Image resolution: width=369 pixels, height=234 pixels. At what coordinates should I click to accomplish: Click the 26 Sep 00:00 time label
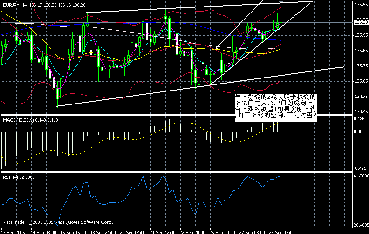[x=222, y=232]
